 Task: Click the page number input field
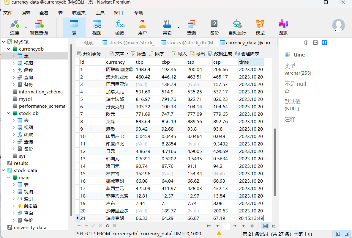click(226, 226)
